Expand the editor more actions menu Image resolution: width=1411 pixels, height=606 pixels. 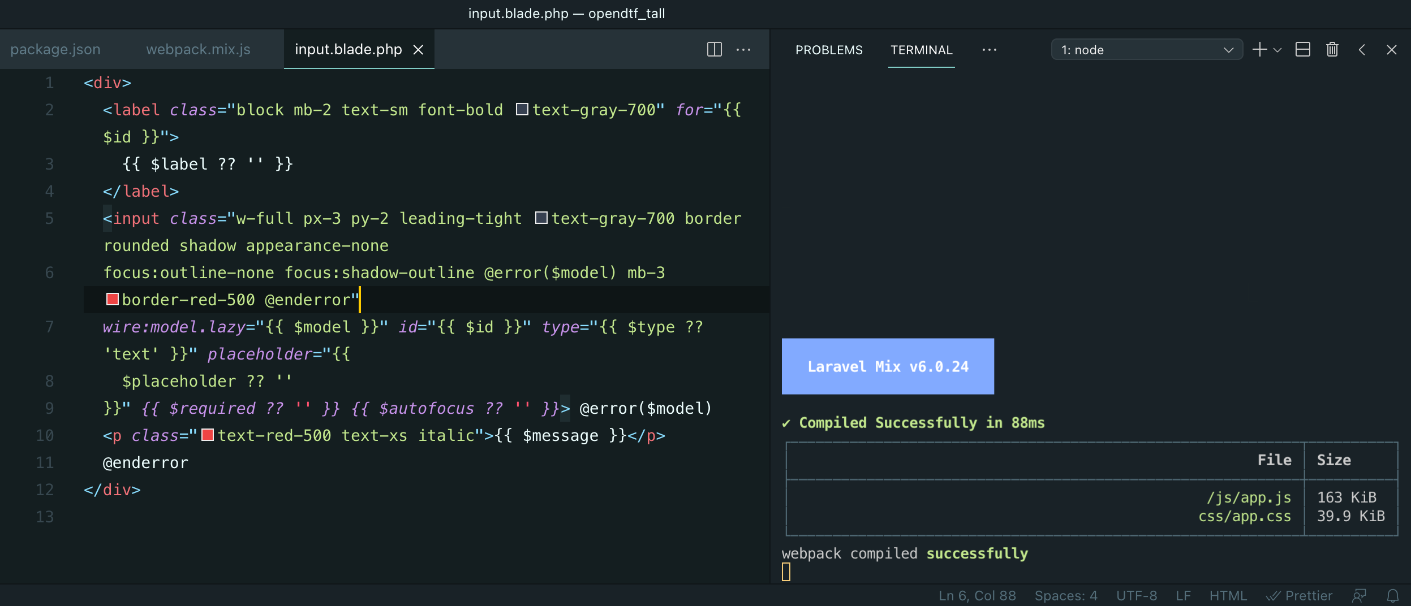(x=744, y=50)
